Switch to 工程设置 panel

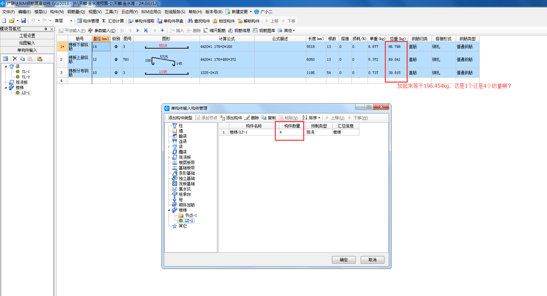[27, 36]
